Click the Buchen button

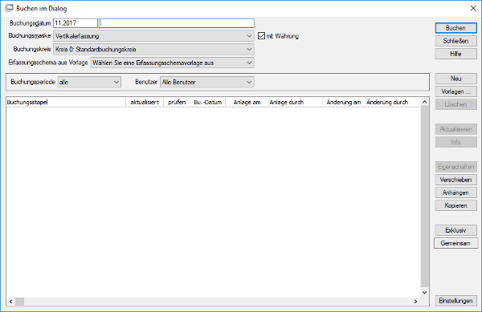coord(455,28)
